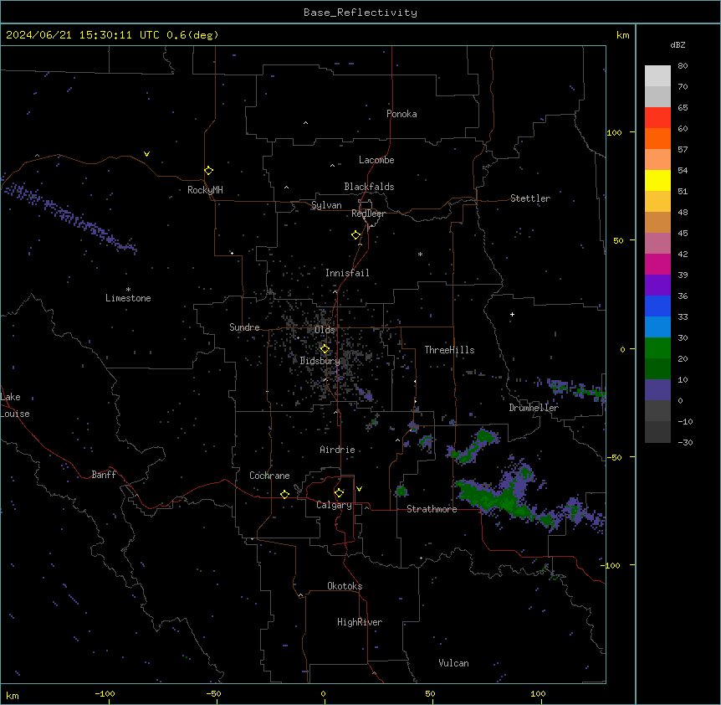
Task: Select the Sylvan label
Action: pyautogui.click(x=326, y=205)
